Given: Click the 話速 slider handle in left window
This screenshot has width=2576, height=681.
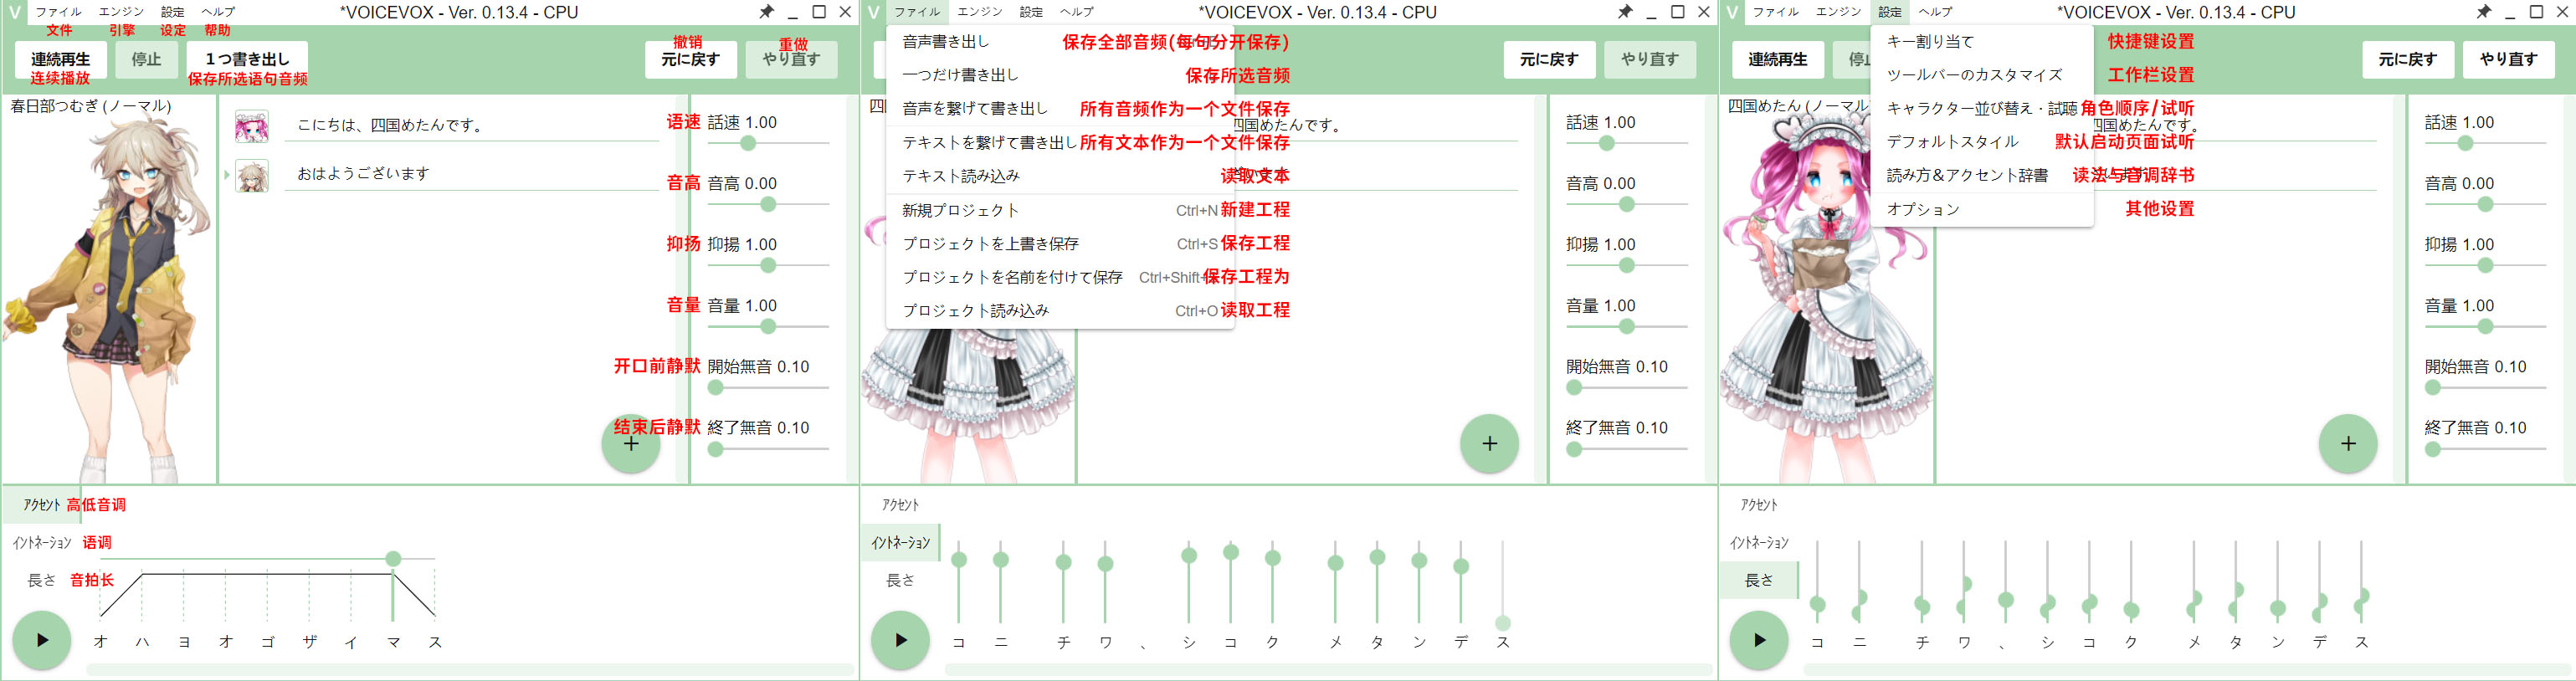Looking at the screenshot, I should pyautogui.click(x=748, y=143).
